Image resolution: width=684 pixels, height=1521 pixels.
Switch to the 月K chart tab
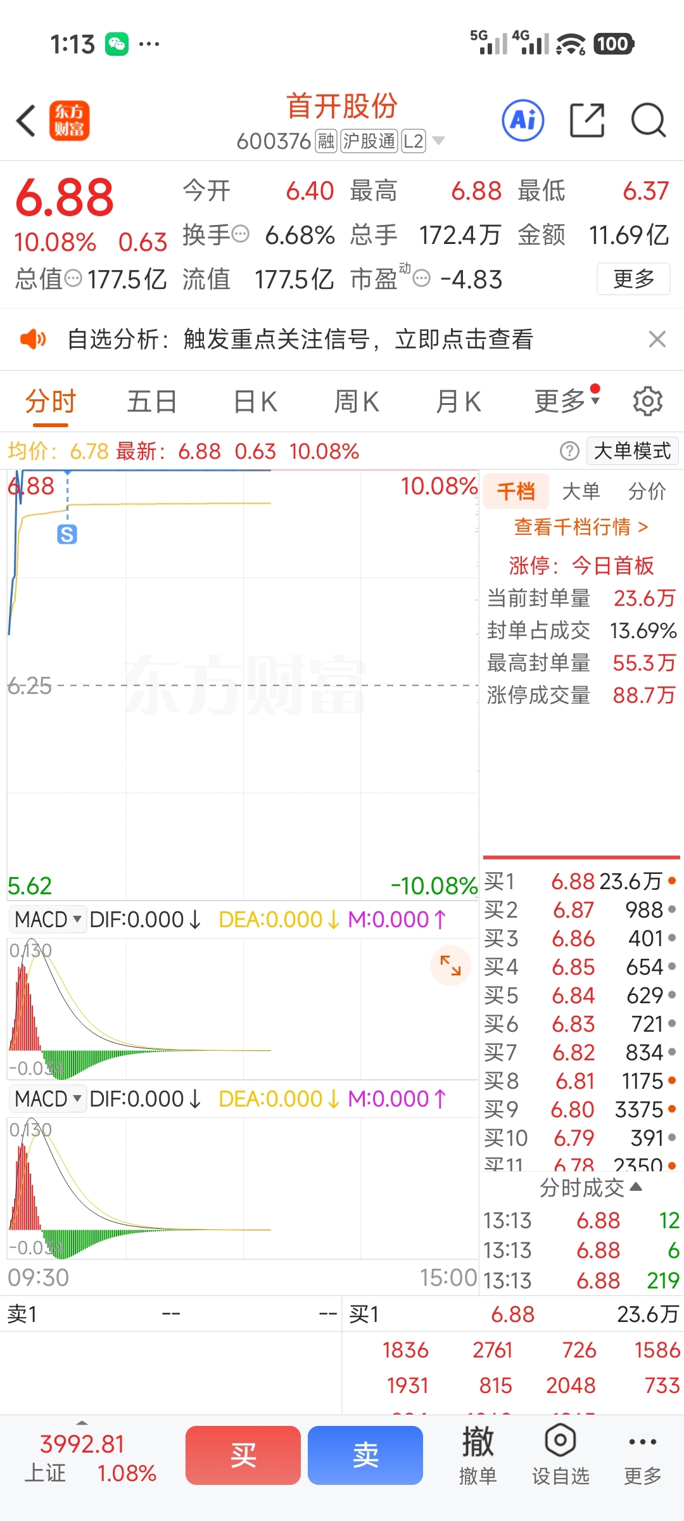459,401
